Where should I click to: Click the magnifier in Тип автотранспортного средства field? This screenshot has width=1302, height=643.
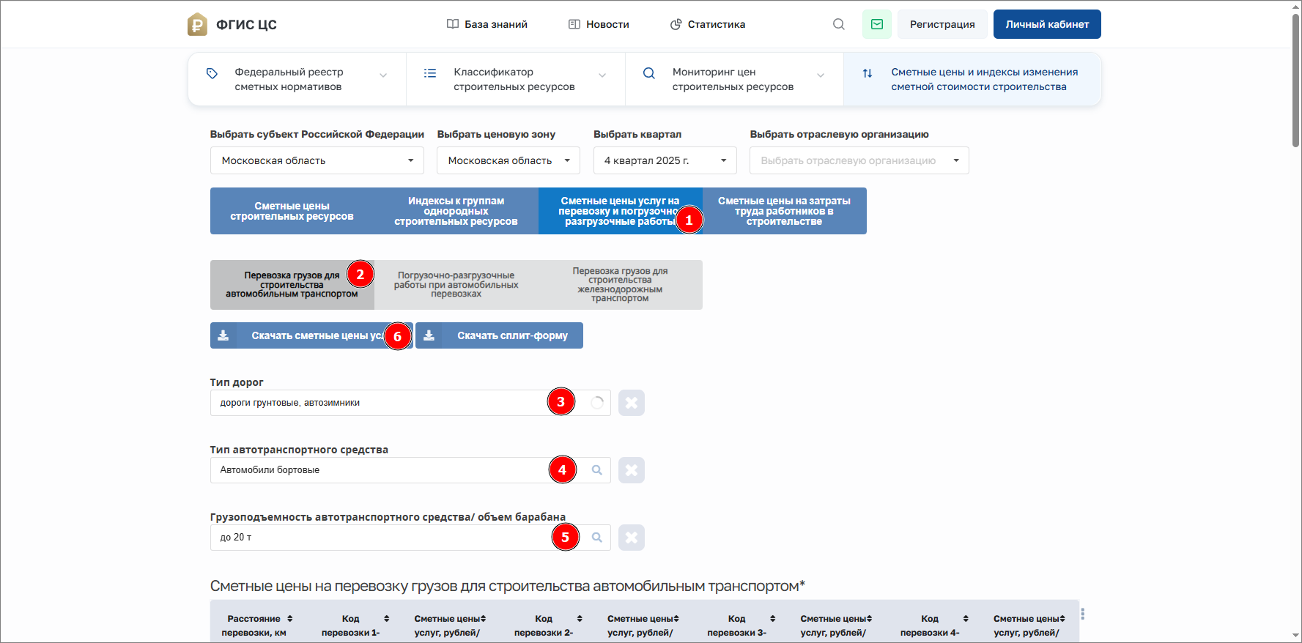pos(597,470)
